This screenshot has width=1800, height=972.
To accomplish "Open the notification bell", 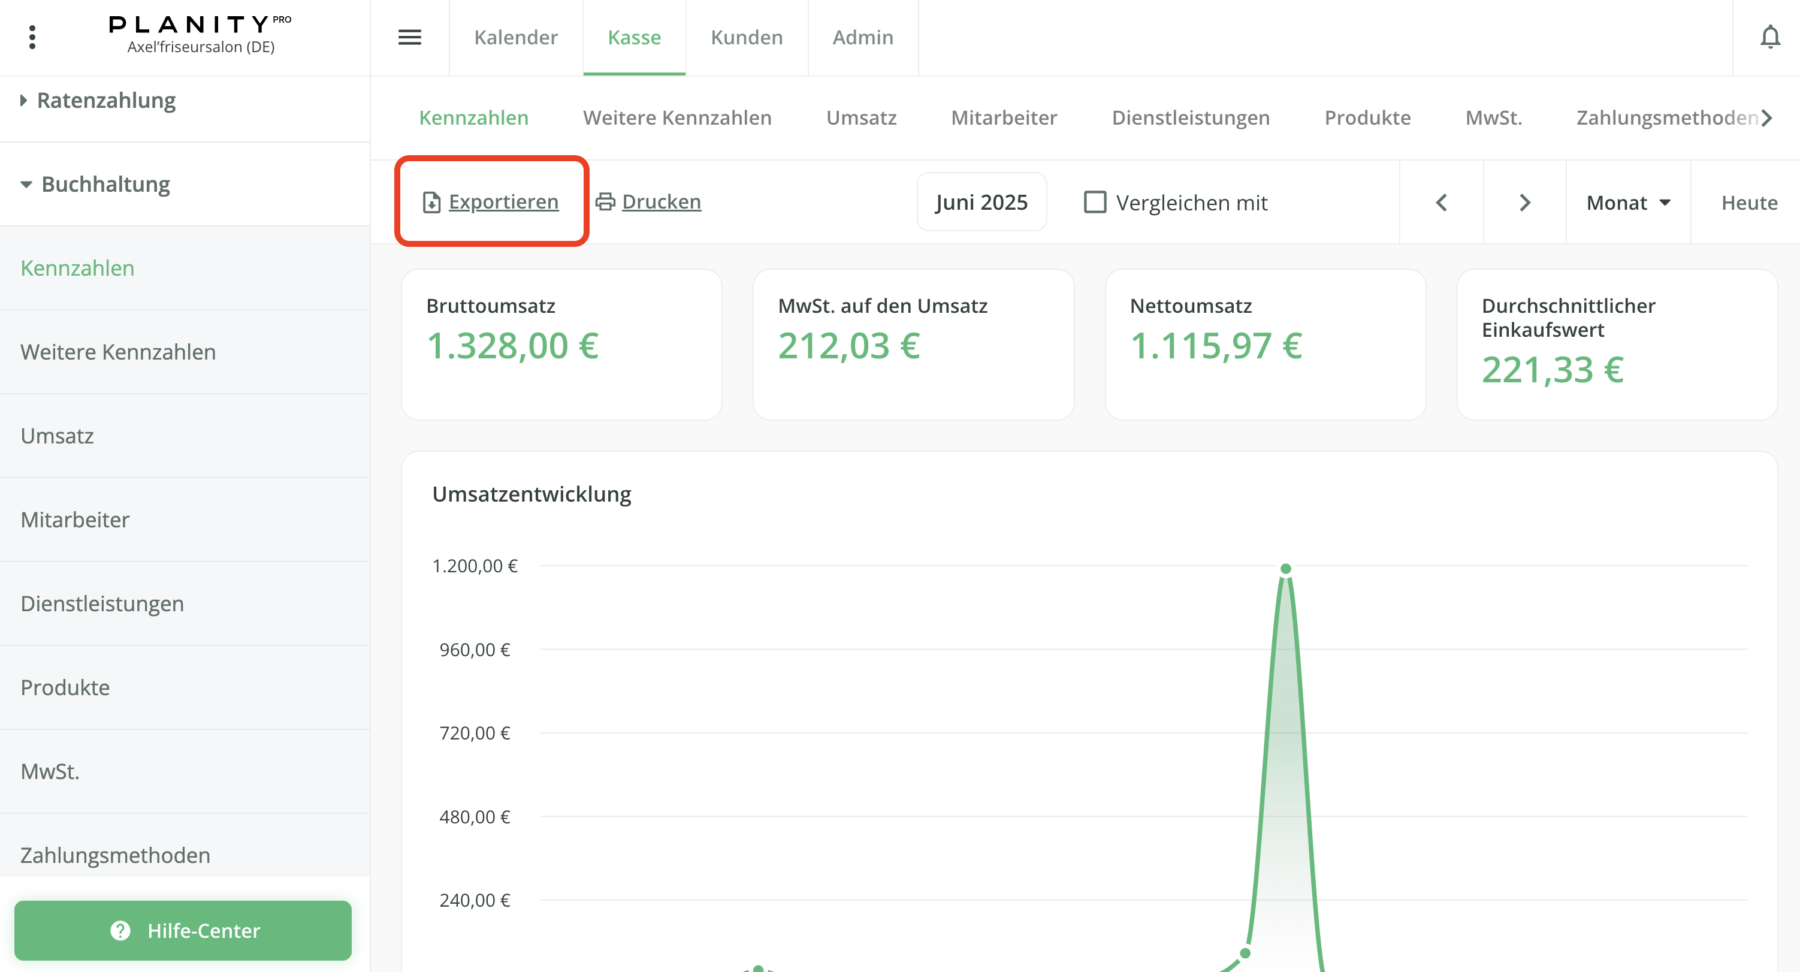I will tap(1770, 37).
